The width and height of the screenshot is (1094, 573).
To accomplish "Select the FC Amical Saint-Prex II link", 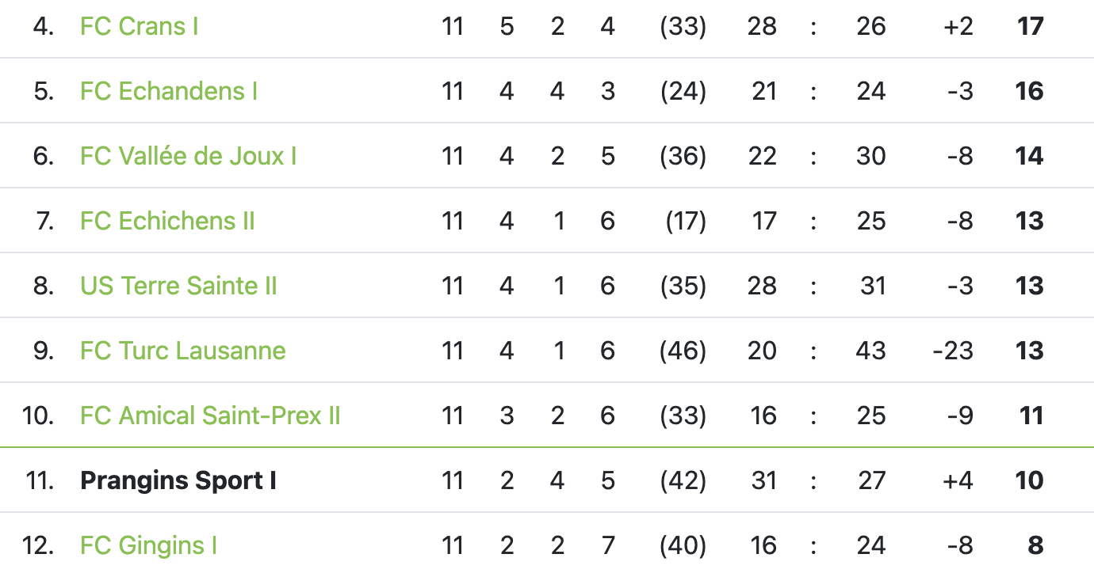I will point(210,416).
